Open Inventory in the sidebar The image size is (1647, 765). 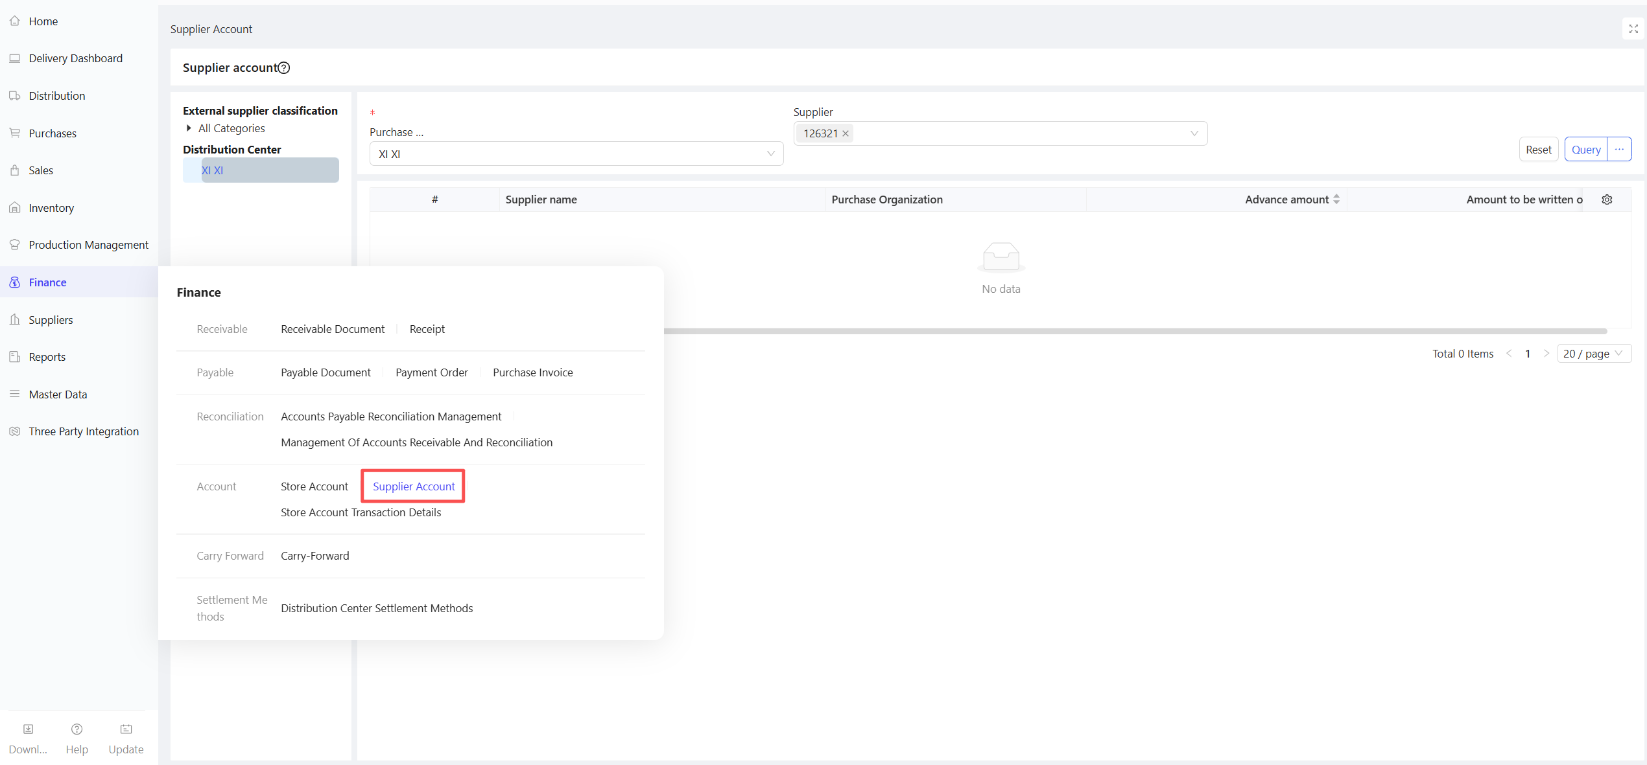[51, 208]
